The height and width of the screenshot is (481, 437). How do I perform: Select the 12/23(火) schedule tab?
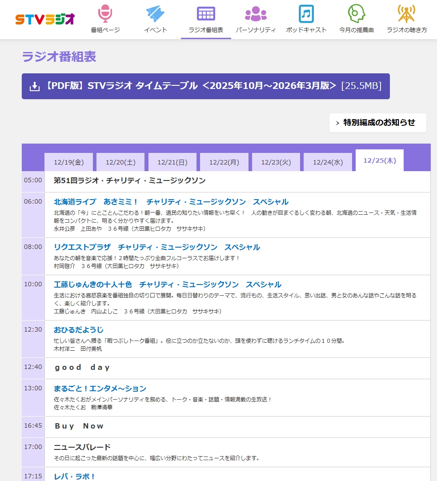coord(276,162)
